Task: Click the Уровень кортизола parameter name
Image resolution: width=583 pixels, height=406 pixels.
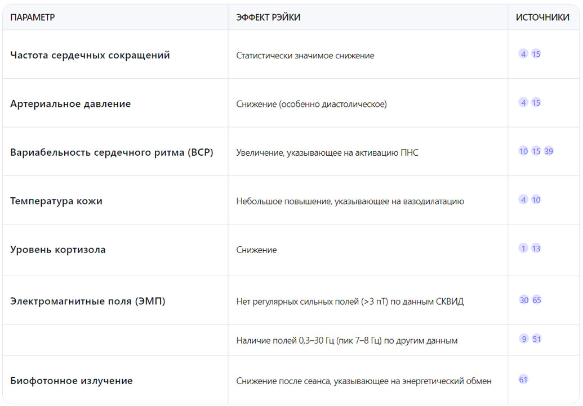Action: pos(58,250)
